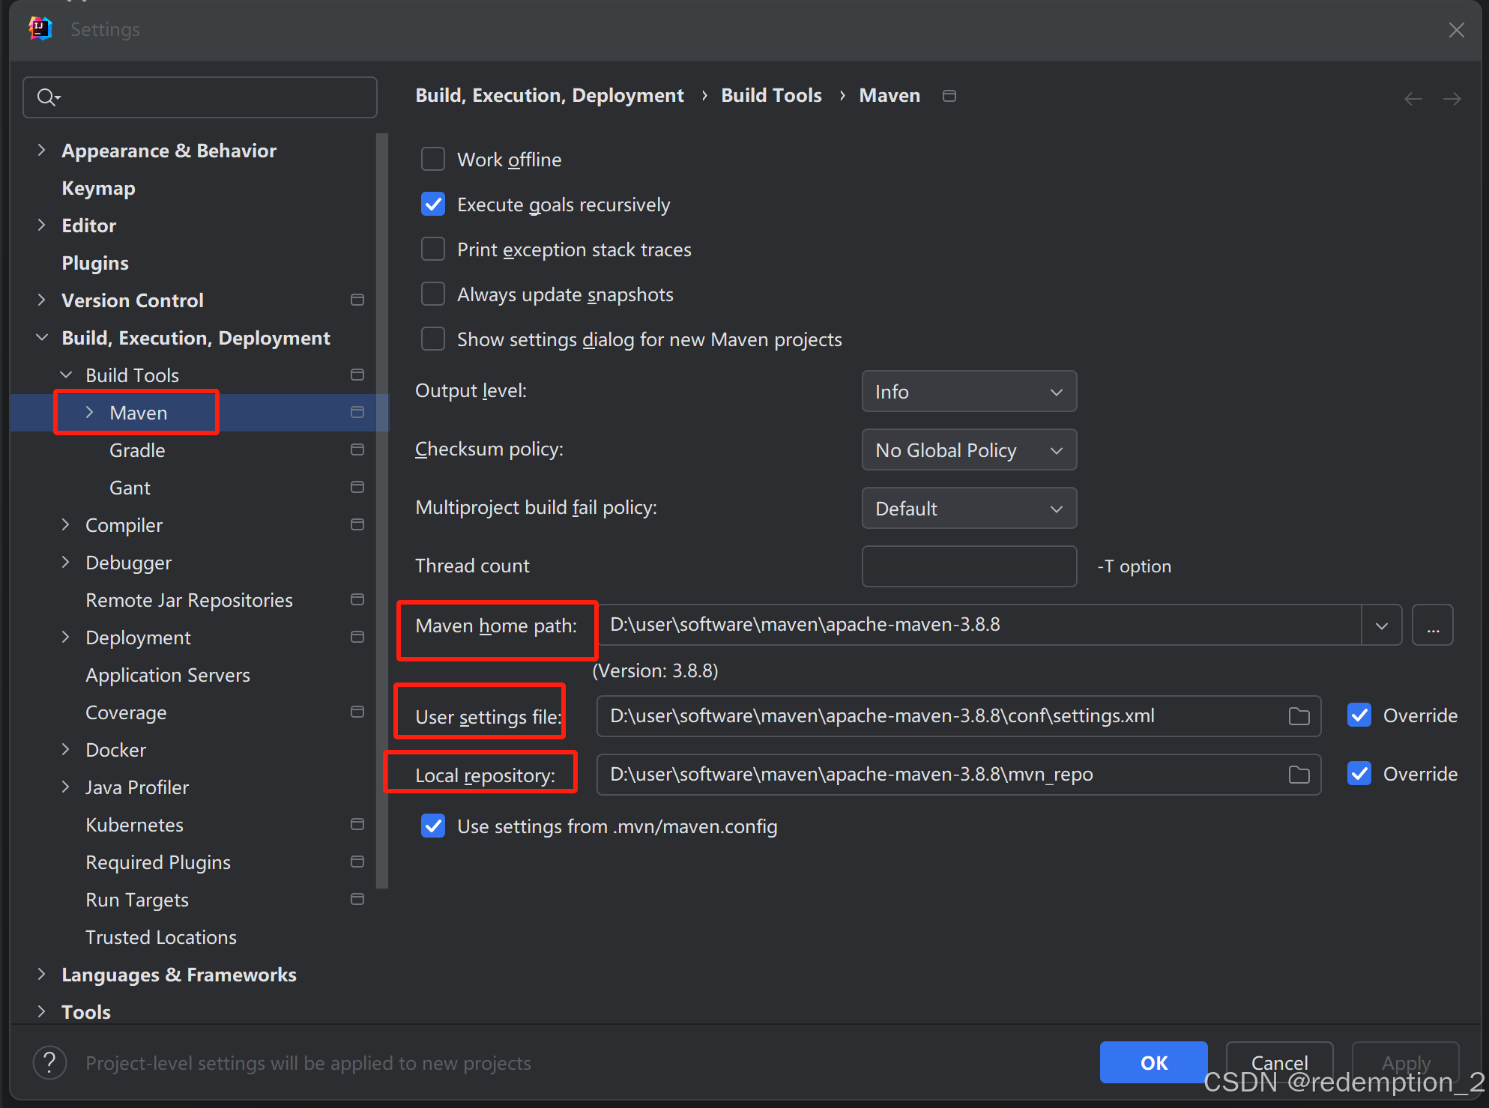Click folder browse icon for User settings file
This screenshot has width=1489, height=1108.
click(x=1299, y=716)
